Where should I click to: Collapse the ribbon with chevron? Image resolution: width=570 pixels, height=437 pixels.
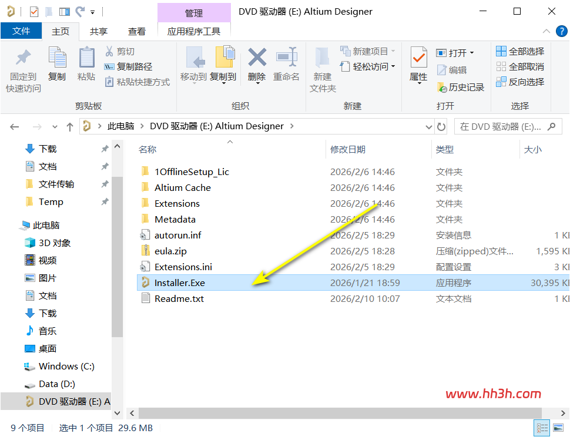click(546, 31)
